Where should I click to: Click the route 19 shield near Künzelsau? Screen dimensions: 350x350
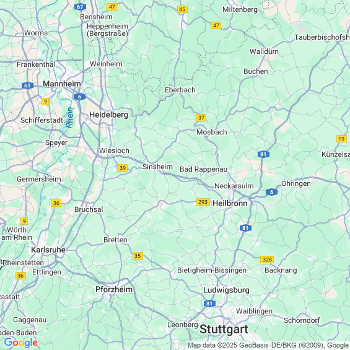[x=341, y=139]
